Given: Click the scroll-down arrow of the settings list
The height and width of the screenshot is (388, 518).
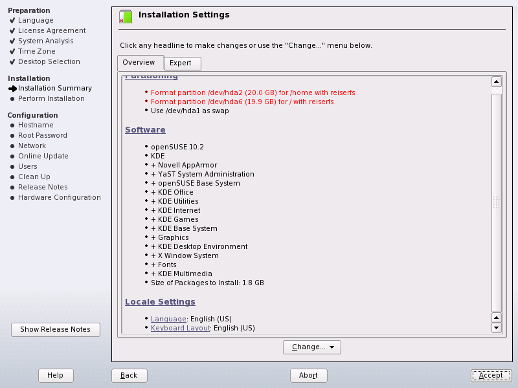Looking at the screenshot, I should click(x=496, y=328).
